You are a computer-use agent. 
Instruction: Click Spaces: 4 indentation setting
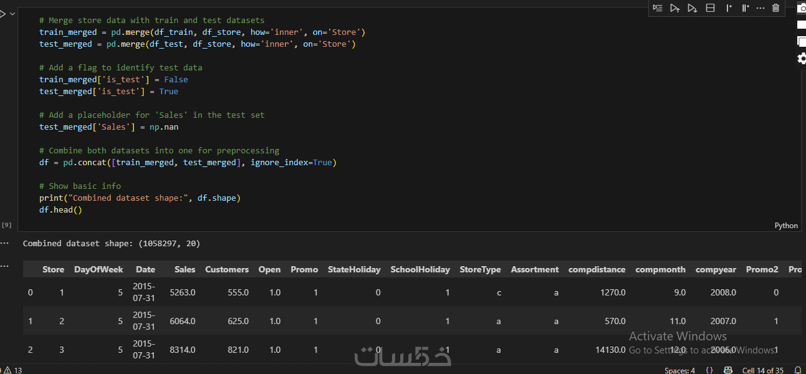point(679,370)
